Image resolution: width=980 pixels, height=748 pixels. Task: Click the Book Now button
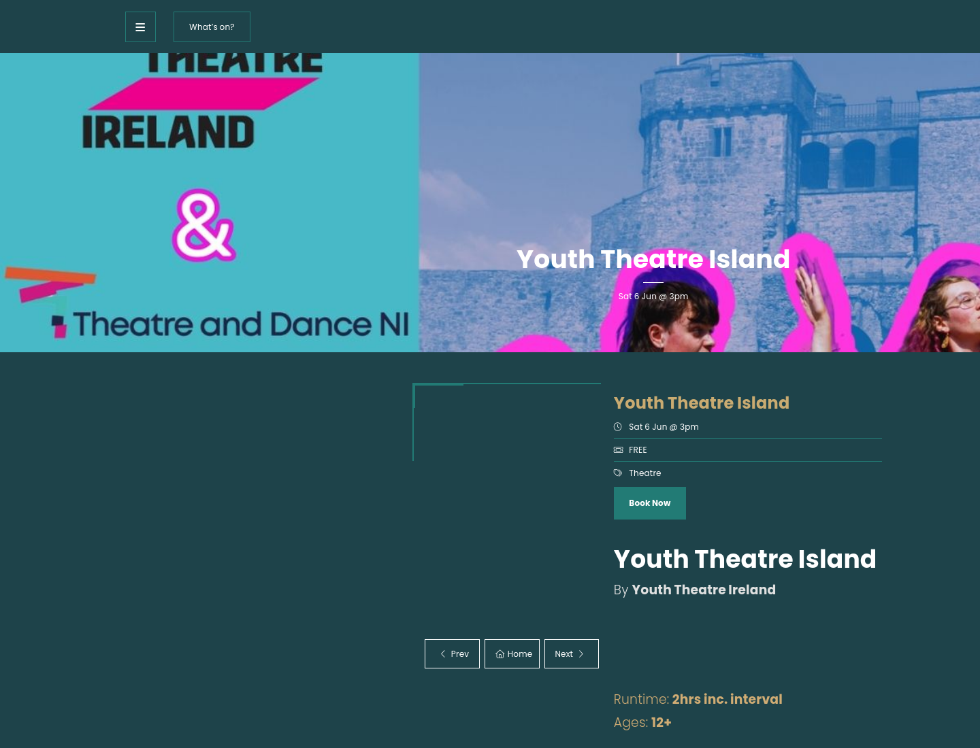650,503
